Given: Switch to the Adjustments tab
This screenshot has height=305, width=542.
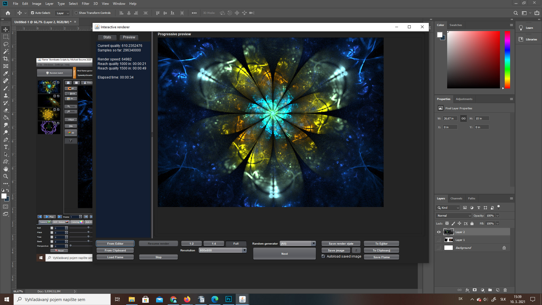Looking at the screenshot, I should (464, 99).
